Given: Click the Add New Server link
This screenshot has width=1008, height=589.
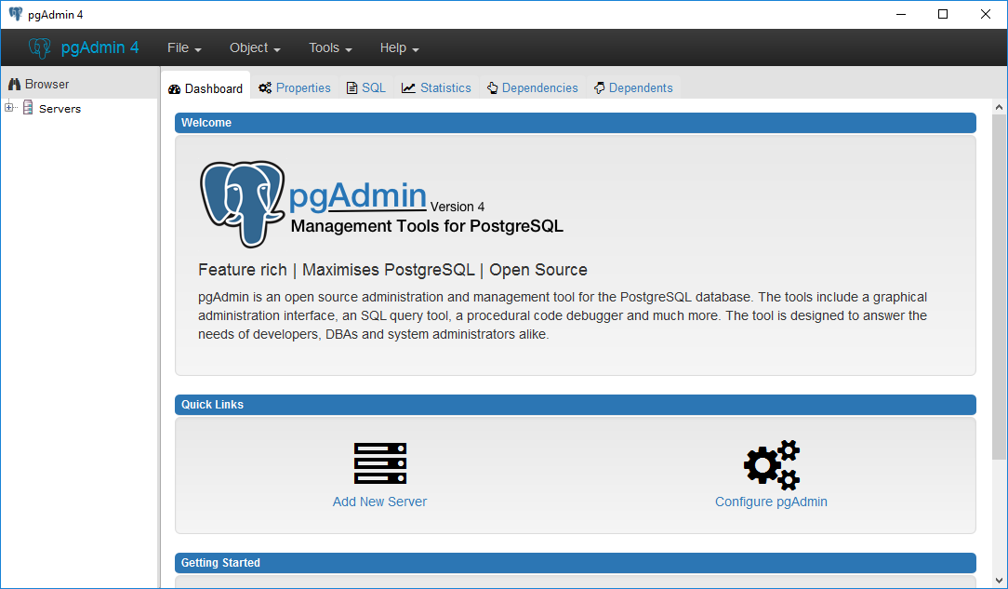Looking at the screenshot, I should [x=380, y=502].
